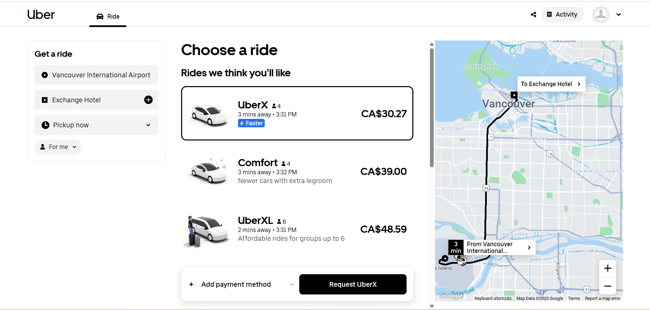
Task: Select the UberX ride option
Action: coord(297,113)
